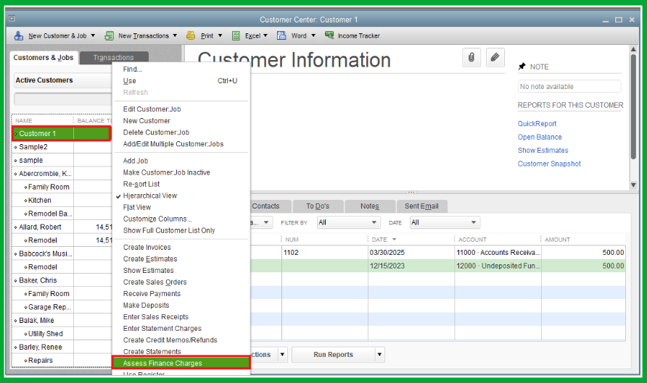
Task: Switch to the Transactions tab
Action: click(113, 57)
